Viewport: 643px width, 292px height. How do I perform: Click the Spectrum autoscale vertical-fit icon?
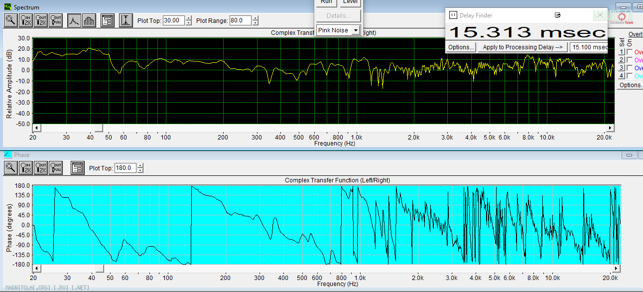tap(126, 20)
